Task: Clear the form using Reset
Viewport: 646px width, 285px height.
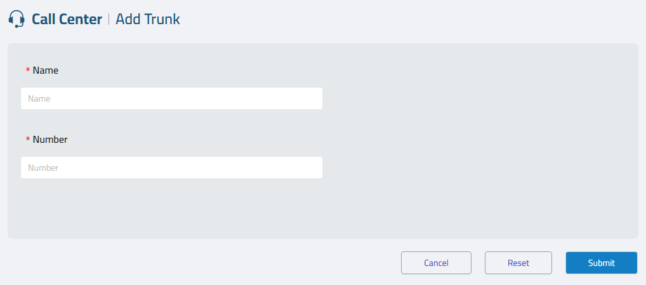Action: 518,263
